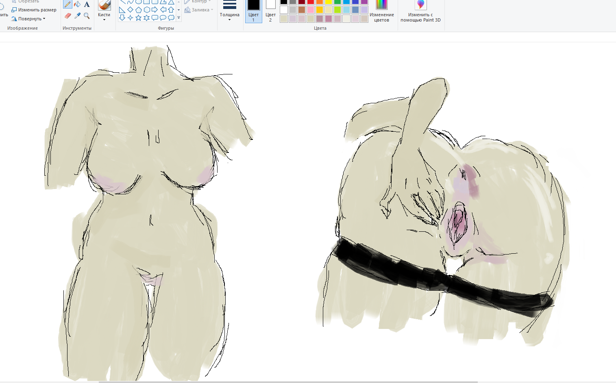Choose the pentagon shape
616x383 pixels.
coord(138,10)
